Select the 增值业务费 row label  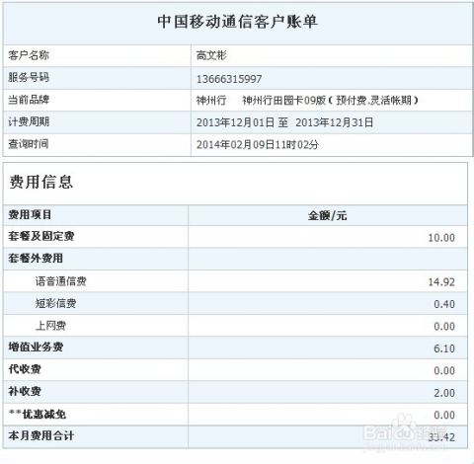tap(36, 348)
